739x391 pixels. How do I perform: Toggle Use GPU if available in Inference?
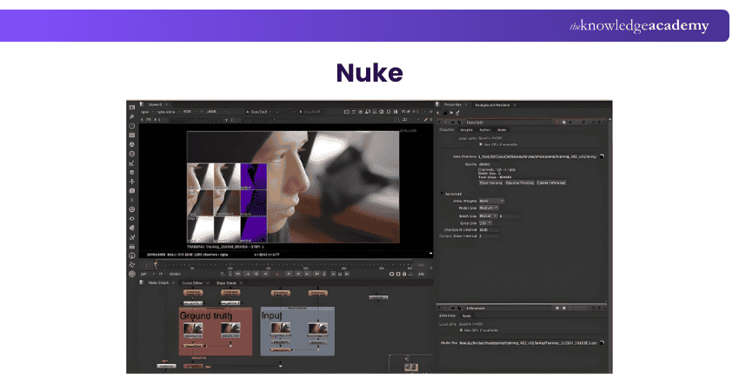pyautogui.click(x=462, y=330)
